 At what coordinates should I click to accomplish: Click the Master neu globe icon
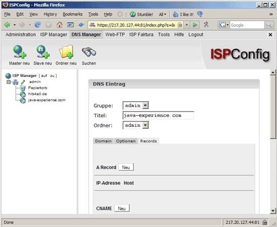tap(20, 52)
